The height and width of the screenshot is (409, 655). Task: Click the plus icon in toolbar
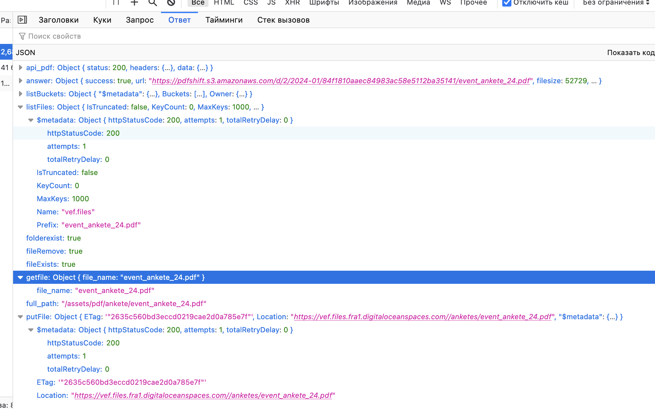click(x=134, y=3)
